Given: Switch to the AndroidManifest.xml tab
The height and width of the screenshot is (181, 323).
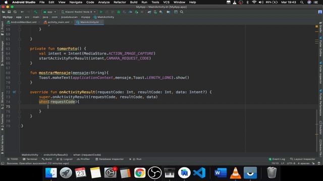Looking at the screenshot, I should (22, 22).
